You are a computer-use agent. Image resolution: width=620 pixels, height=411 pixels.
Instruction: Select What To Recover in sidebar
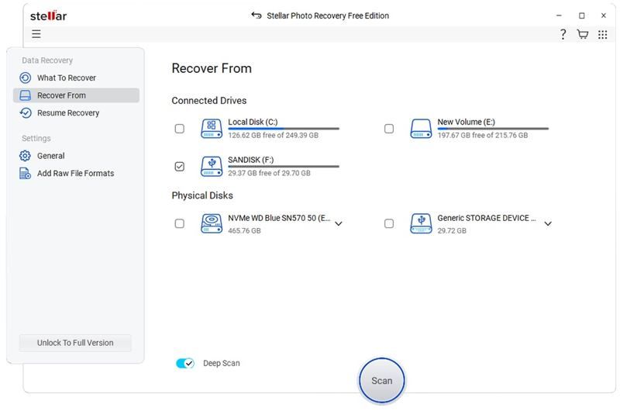tap(66, 78)
